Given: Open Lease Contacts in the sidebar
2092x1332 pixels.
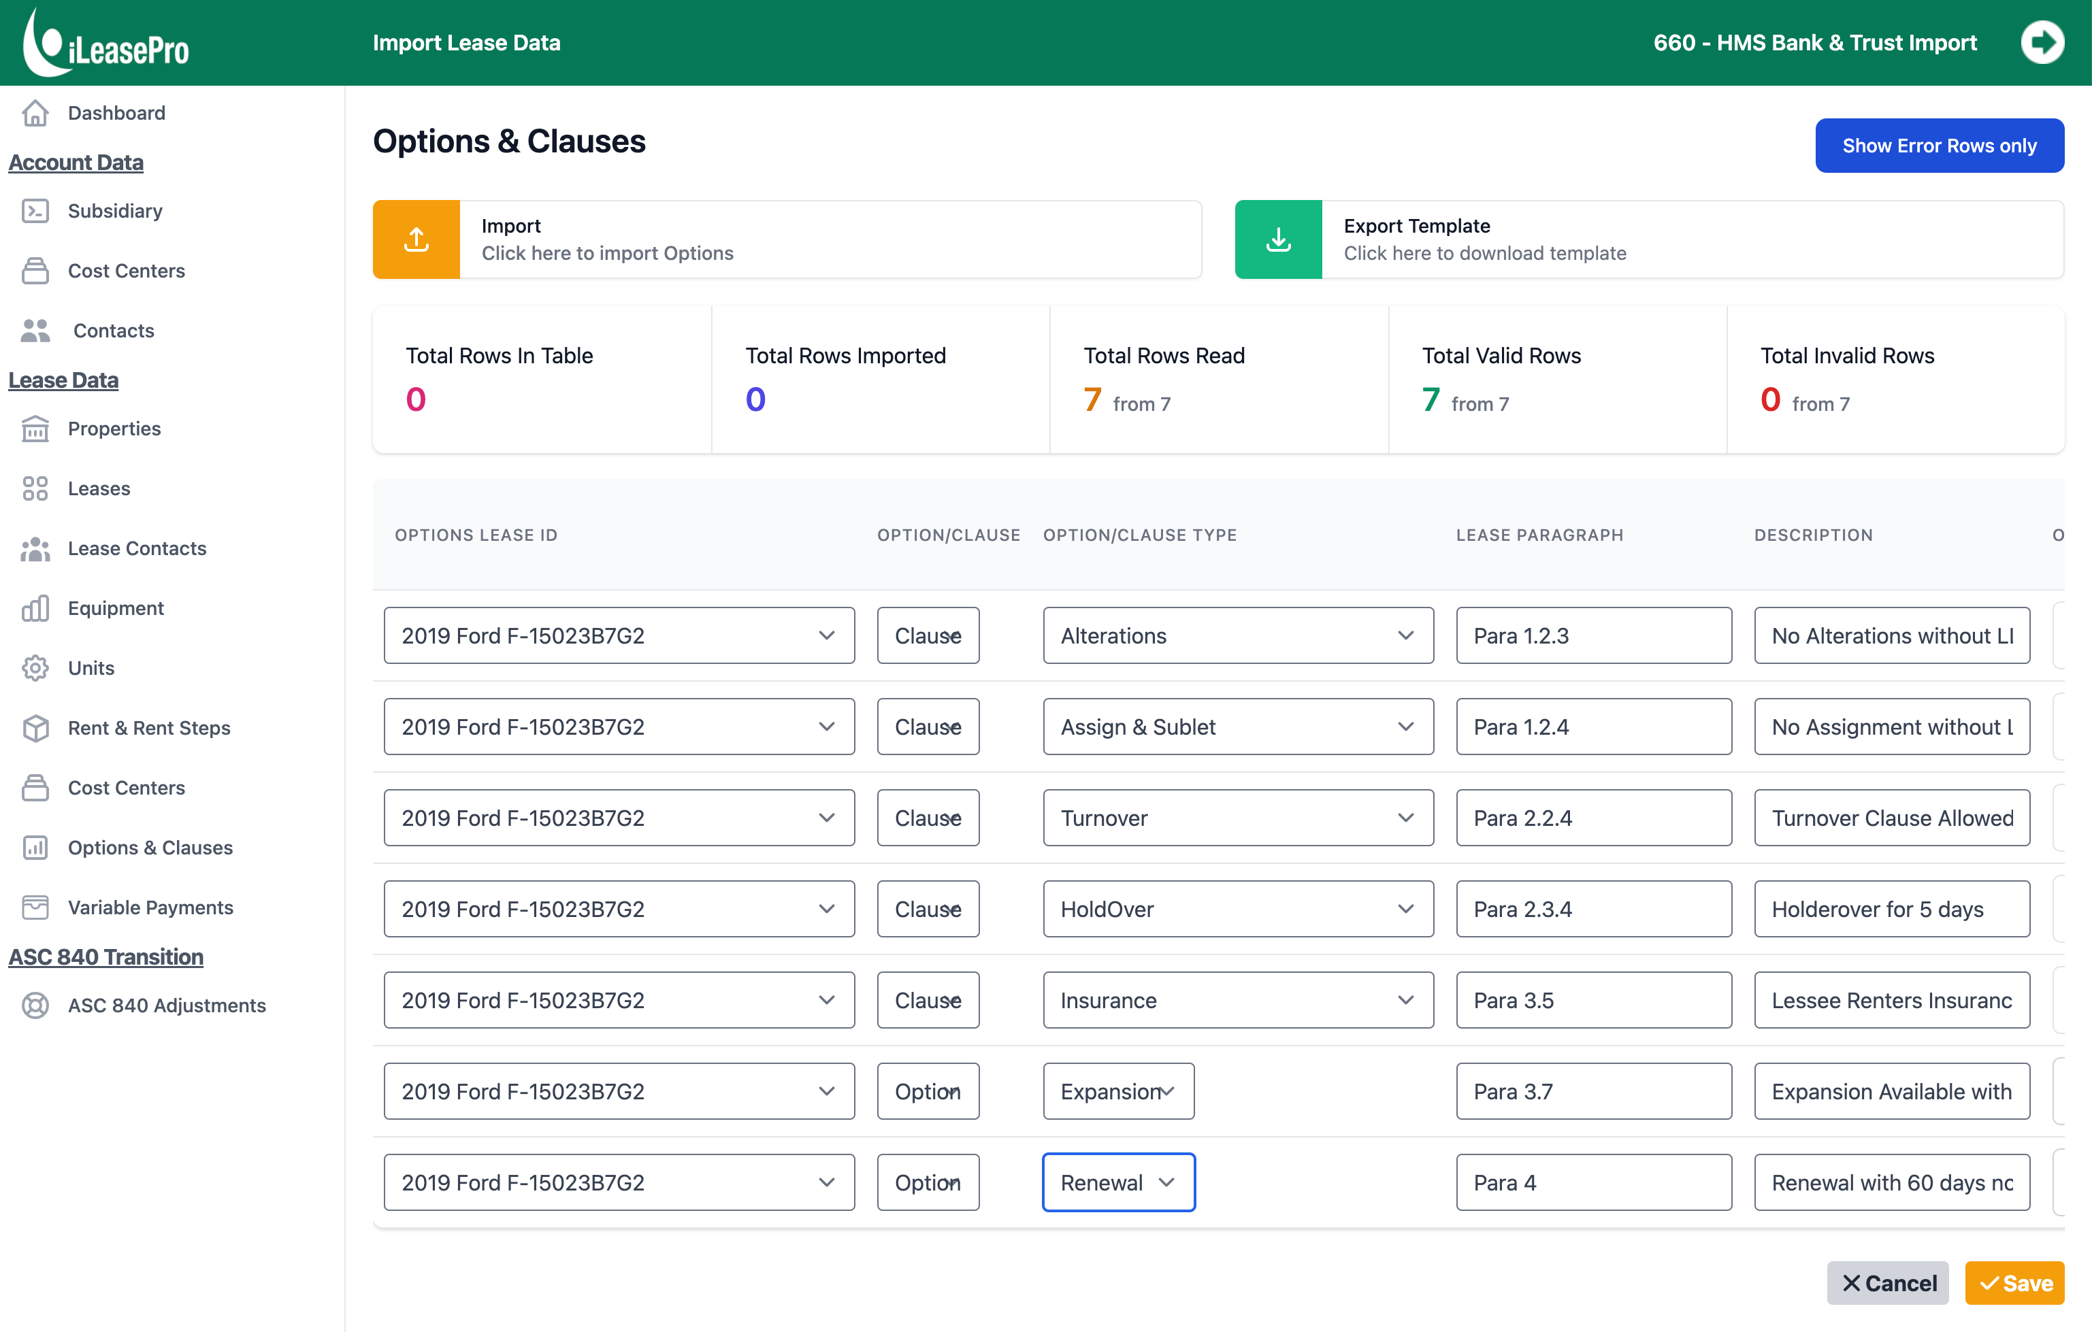Looking at the screenshot, I should coord(137,549).
